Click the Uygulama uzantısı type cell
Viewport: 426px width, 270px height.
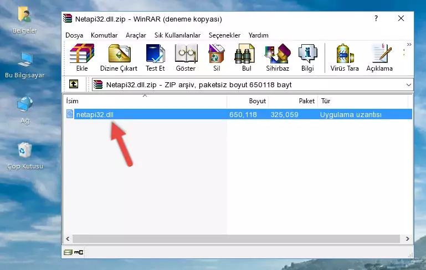pyautogui.click(x=351, y=114)
